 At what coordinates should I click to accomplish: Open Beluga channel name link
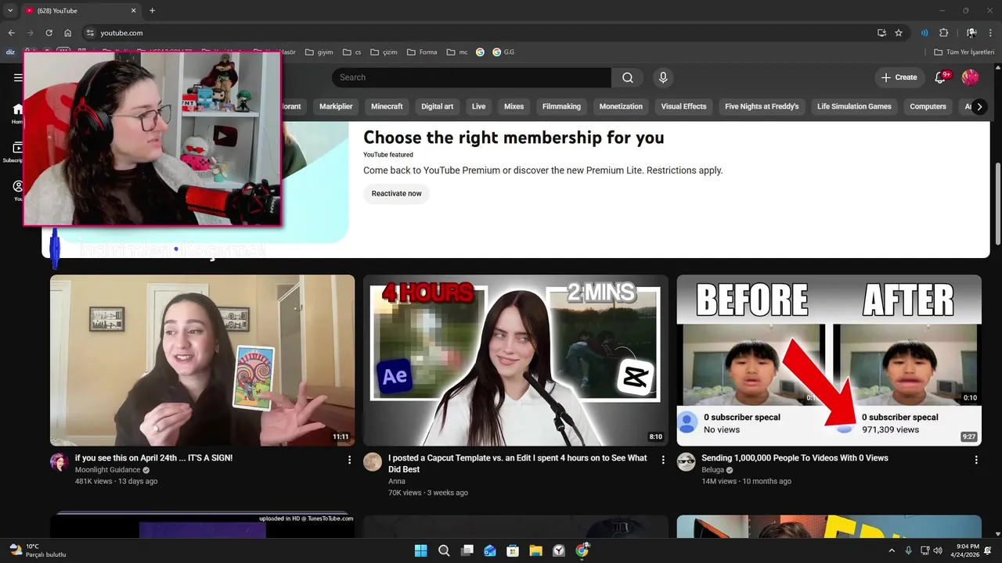click(712, 470)
